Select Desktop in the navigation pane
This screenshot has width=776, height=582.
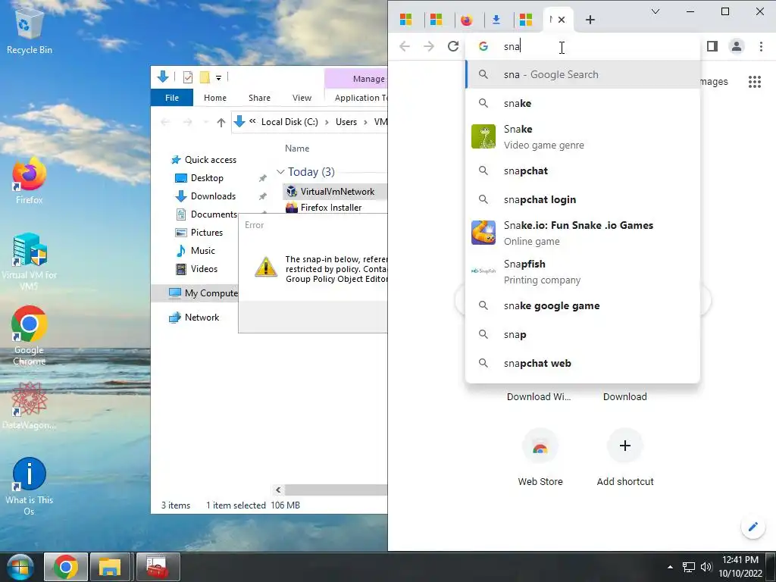pyautogui.click(x=199, y=178)
